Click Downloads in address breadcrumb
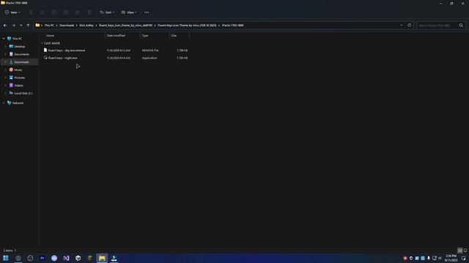The height and width of the screenshot is (263, 469). coord(67,26)
